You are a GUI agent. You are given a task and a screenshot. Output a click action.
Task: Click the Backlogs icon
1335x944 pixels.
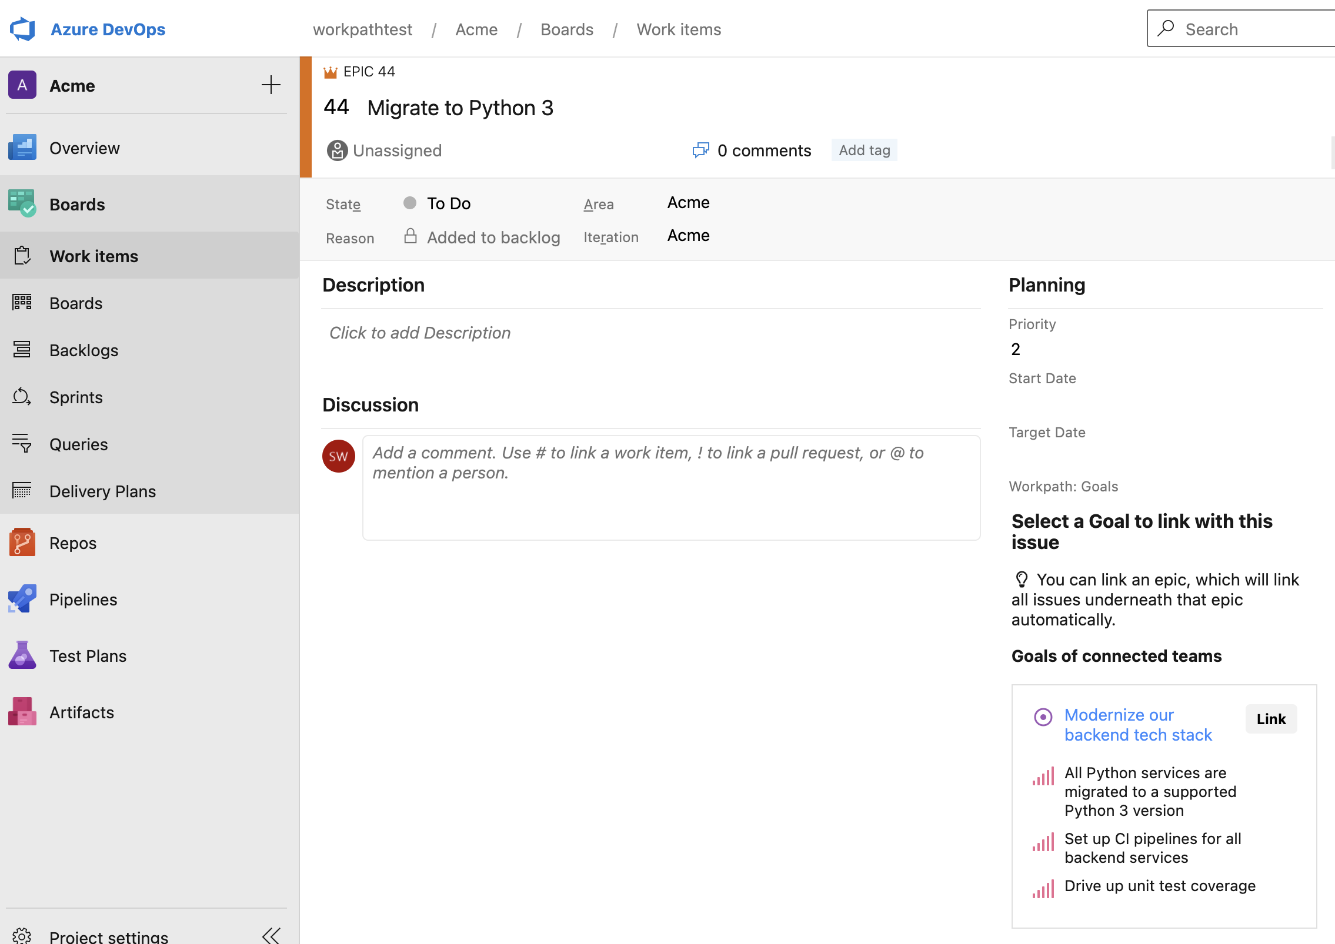[22, 350]
